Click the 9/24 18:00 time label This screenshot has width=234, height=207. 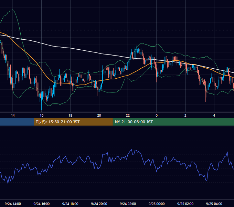[70, 204]
